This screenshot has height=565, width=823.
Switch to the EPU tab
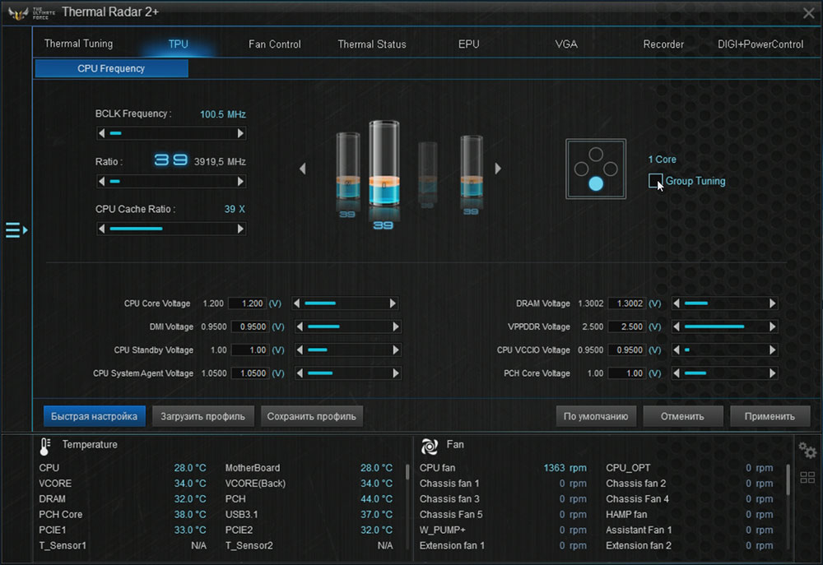pos(469,44)
